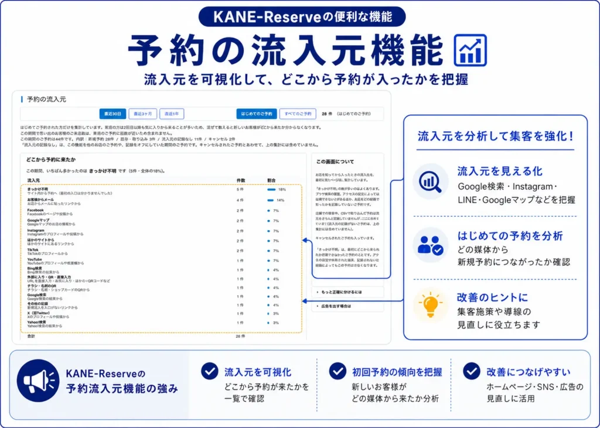Click the はじめての予約を分析 heading text
Screen dimensions: 600x428
point(510,235)
